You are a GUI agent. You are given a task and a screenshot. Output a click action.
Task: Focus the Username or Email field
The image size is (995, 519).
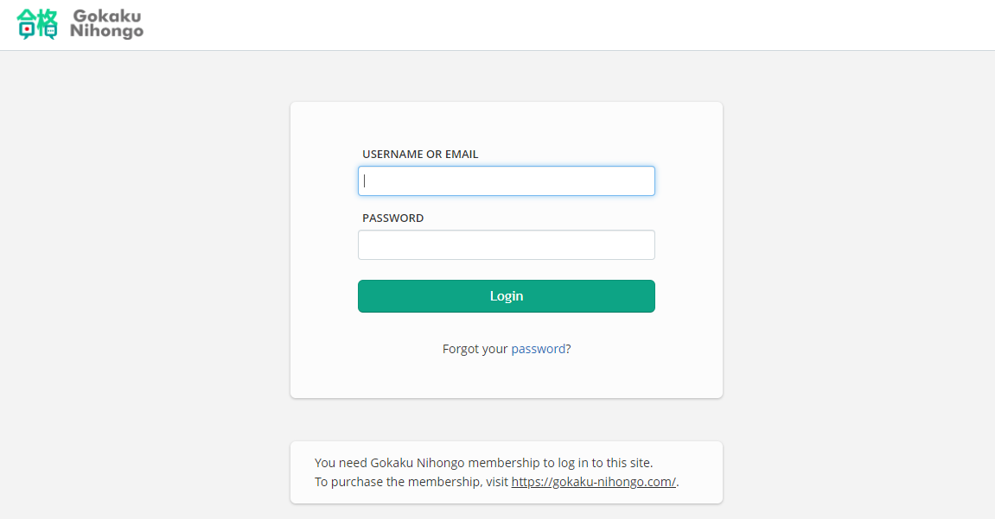click(x=506, y=181)
